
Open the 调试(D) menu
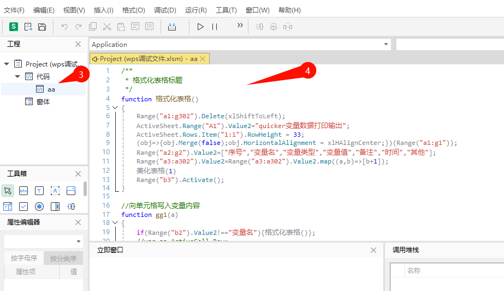(165, 10)
